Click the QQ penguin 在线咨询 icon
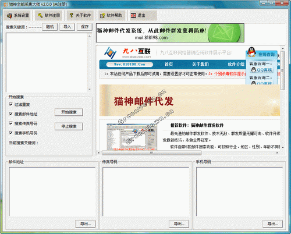Viewport: 291px width, 234px height. [251, 52]
